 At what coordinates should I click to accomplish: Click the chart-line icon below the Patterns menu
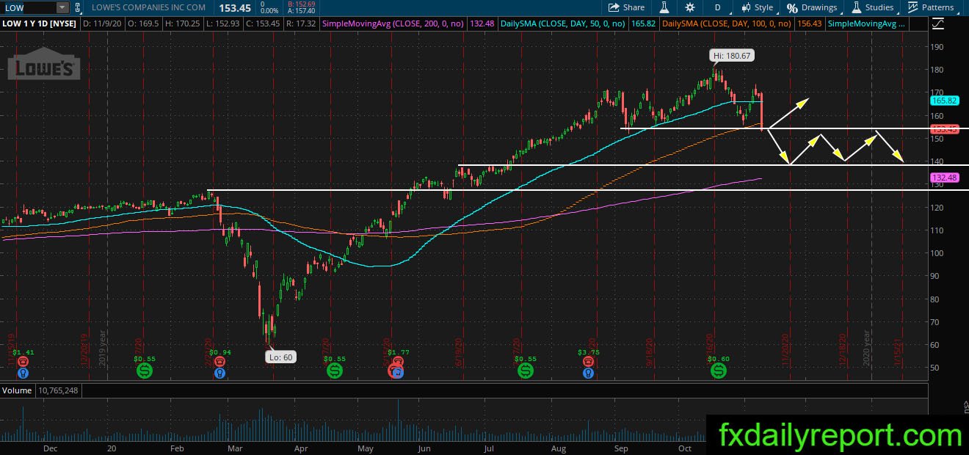tap(937, 24)
